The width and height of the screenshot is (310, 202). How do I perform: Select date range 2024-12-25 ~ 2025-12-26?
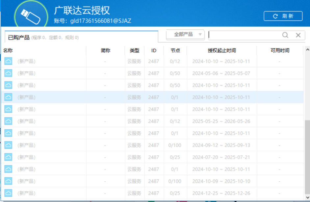(221, 193)
